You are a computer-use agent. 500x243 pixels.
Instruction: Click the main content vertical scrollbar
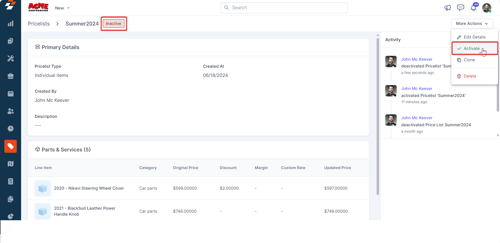pyautogui.click(x=378, y=116)
